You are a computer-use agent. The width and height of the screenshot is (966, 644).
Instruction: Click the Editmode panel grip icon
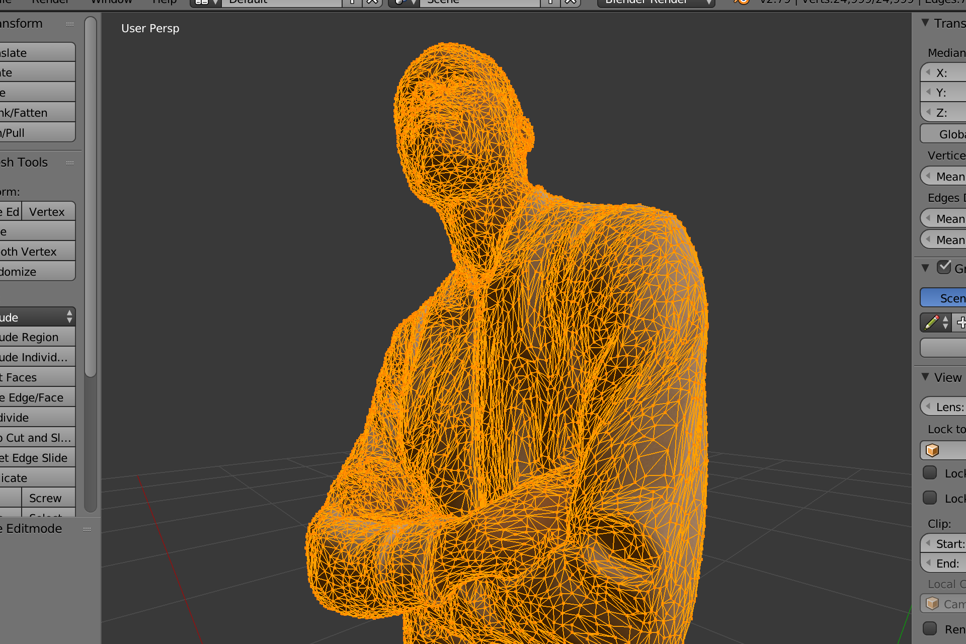point(87,529)
